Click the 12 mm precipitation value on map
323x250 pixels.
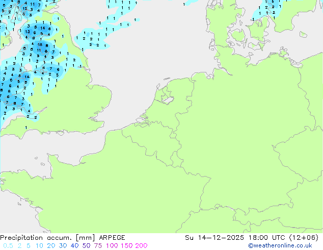pos(25,9)
